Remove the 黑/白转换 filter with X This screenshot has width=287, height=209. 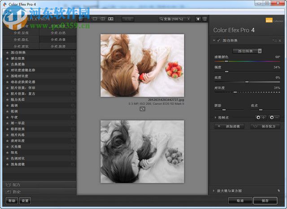pos(280,41)
